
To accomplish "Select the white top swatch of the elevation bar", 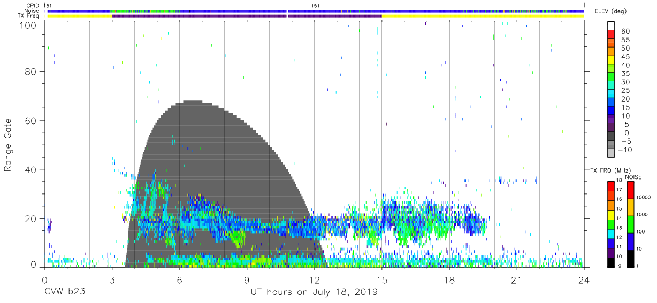I will tap(611, 26).
